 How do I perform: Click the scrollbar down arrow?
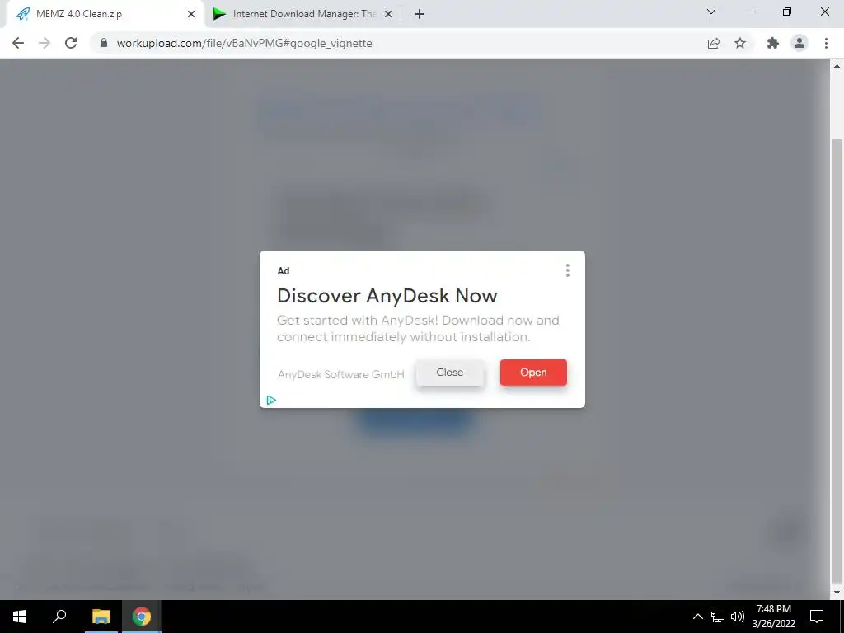(837, 593)
